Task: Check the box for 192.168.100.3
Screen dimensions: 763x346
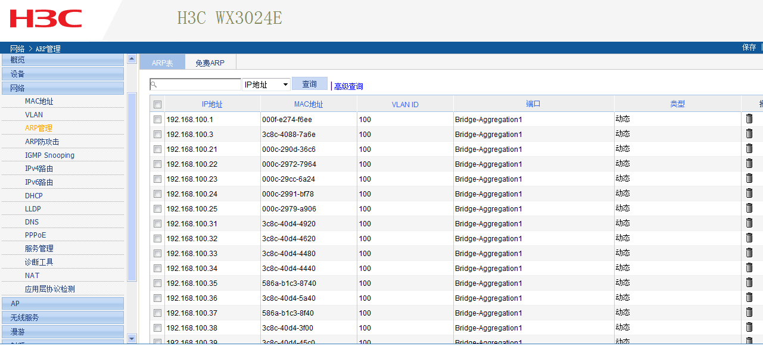Action: click(x=157, y=134)
